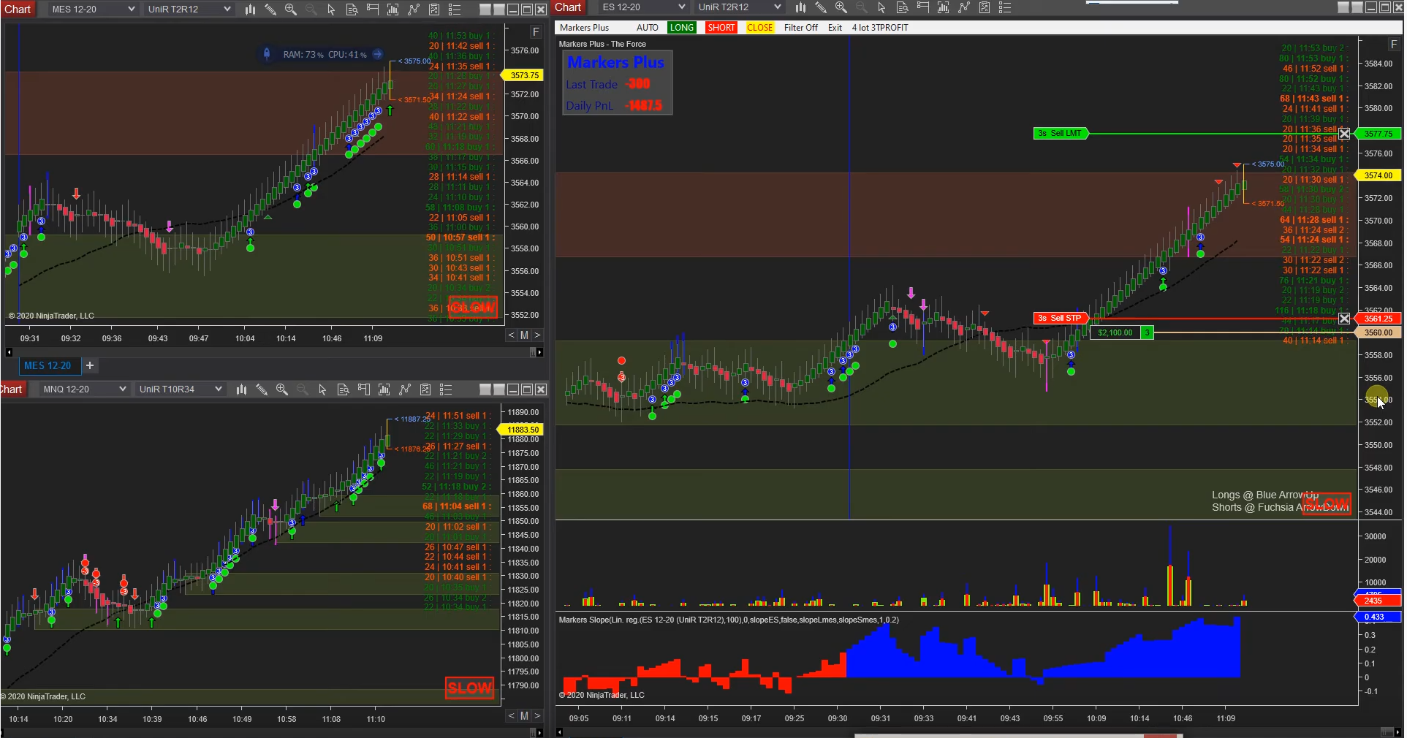Choose the cursor pointer tool in ES chart
The height and width of the screenshot is (738, 1407).
pos(881,7)
